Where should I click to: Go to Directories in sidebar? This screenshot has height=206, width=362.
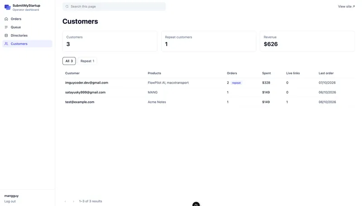pos(27,36)
